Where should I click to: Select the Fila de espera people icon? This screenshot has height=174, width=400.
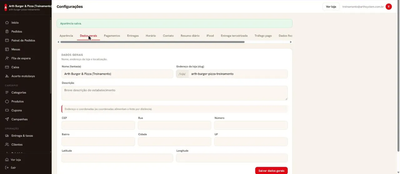tap(7, 58)
